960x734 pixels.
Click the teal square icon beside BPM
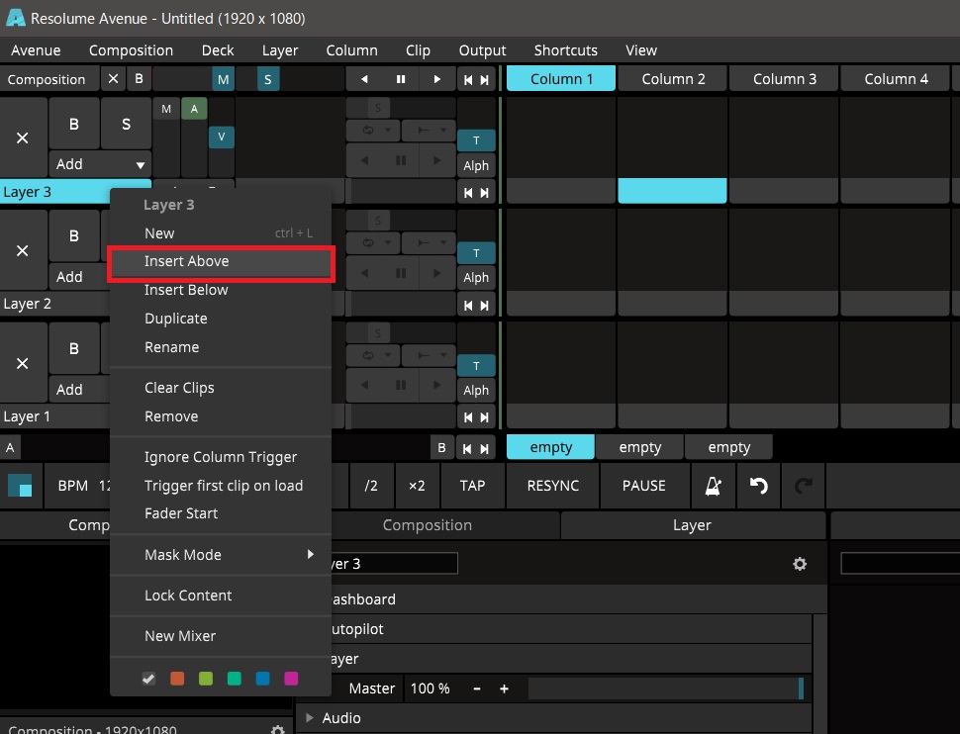[x=20, y=486]
